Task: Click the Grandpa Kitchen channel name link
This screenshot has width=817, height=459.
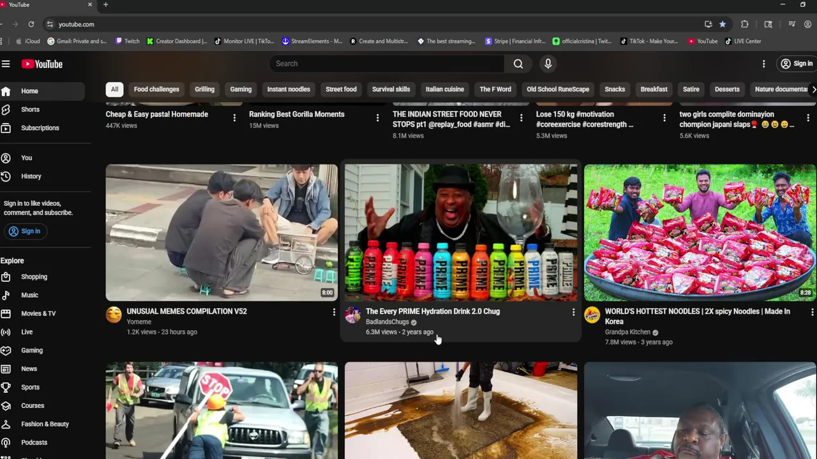Action: [x=627, y=332]
